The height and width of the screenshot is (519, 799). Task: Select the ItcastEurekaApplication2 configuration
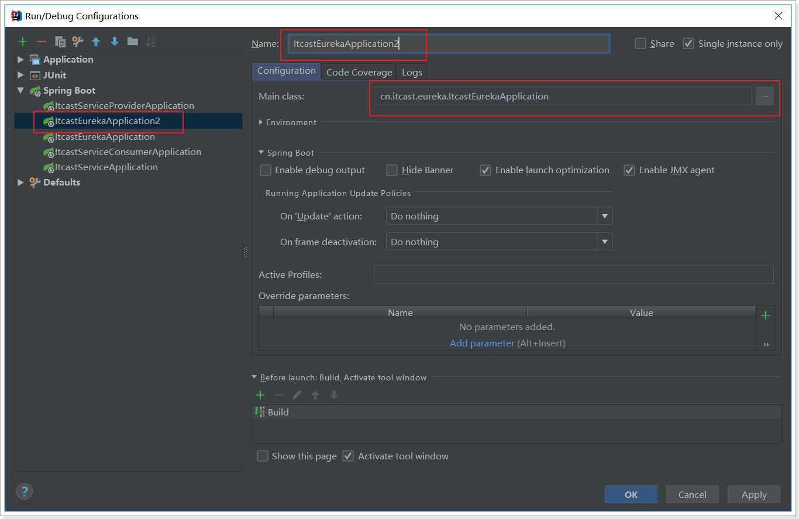click(x=107, y=121)
